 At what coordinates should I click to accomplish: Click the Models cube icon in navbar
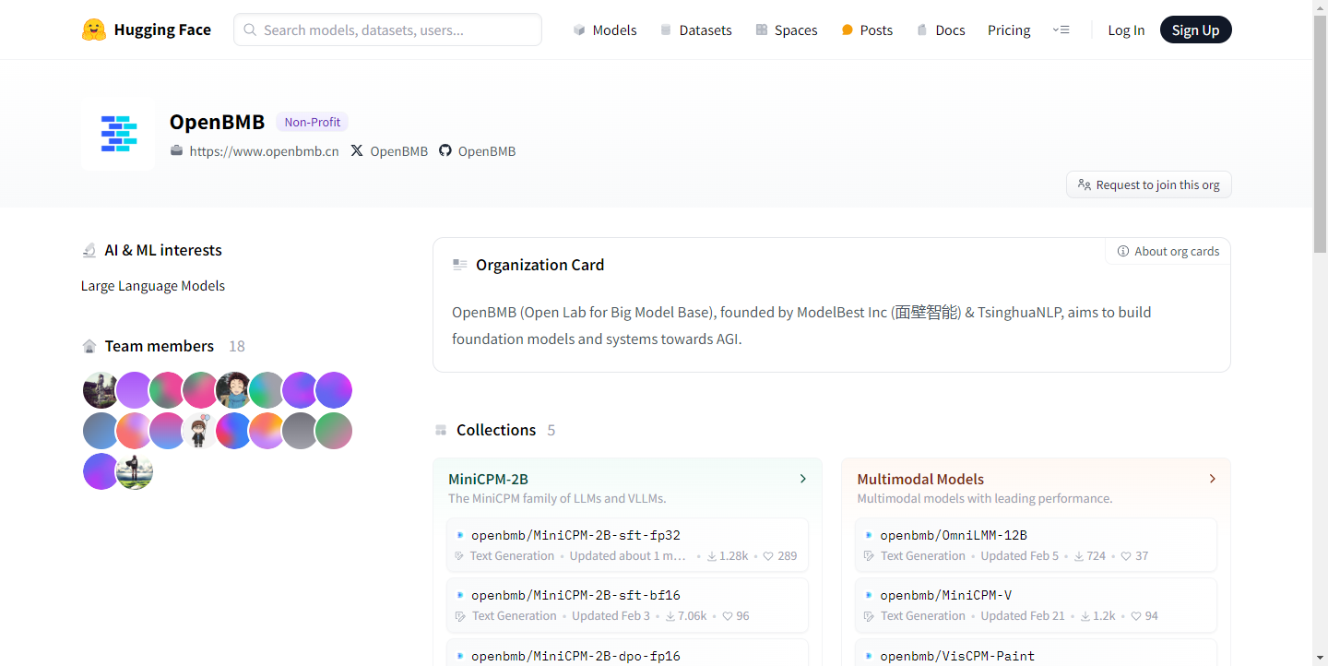tap(579, 30)
